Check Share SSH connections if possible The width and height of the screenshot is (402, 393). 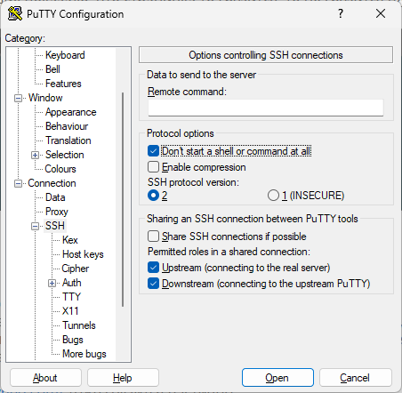[x=153, y=237]
